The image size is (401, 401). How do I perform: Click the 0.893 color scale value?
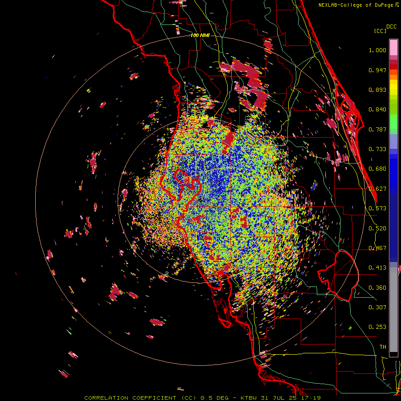pyautogui.click(x=377, y=90)
